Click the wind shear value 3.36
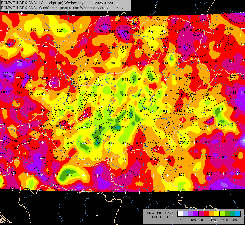 pyautogui.click(x=181, y=159)
